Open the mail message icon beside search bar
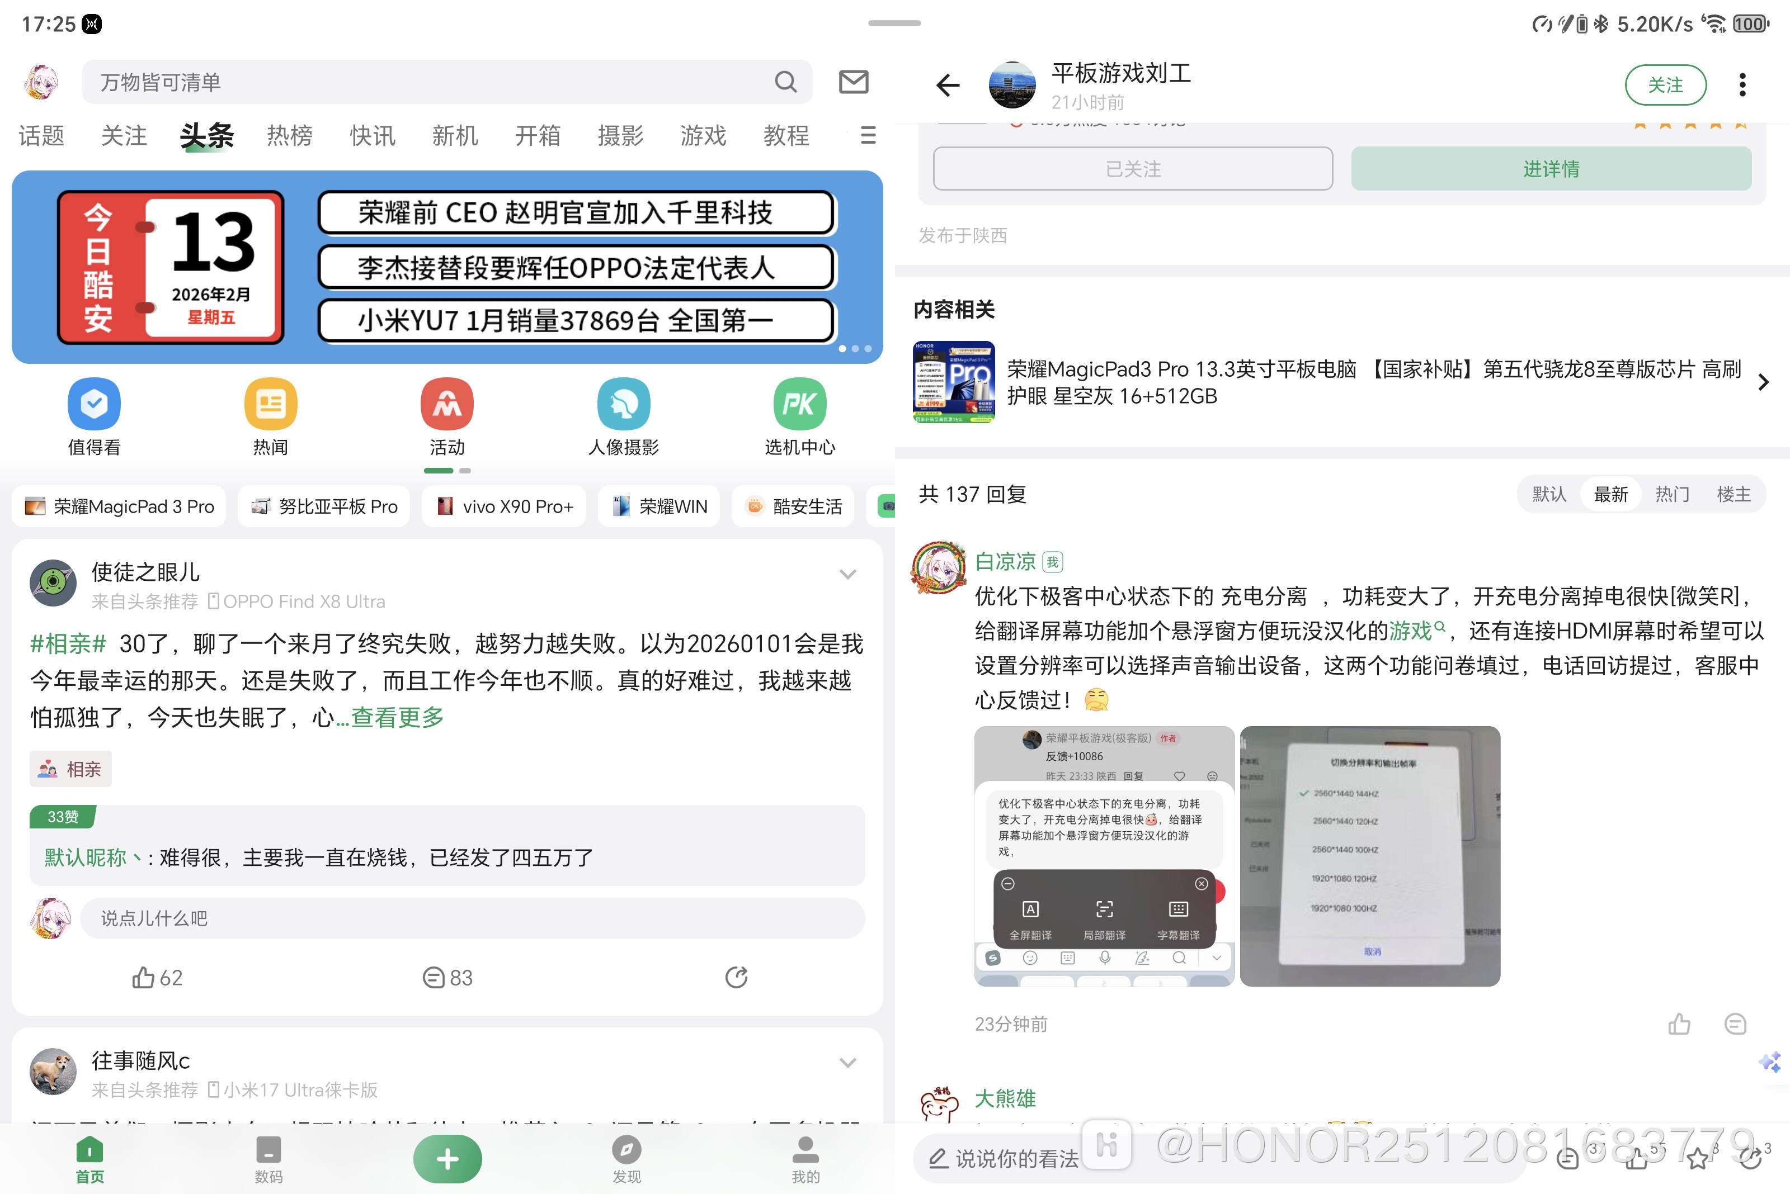 click(x=854, y=82)
